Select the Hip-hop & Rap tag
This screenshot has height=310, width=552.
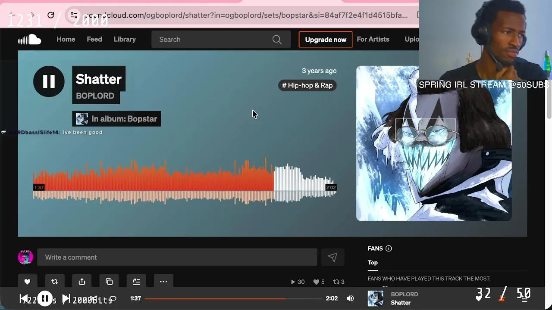307,85
